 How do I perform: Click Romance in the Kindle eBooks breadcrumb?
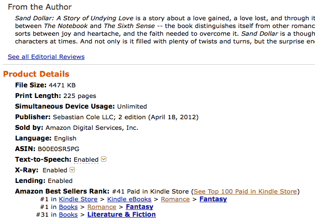[175, 199]
